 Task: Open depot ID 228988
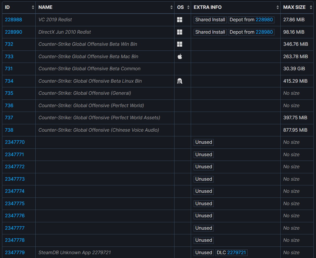14,19
